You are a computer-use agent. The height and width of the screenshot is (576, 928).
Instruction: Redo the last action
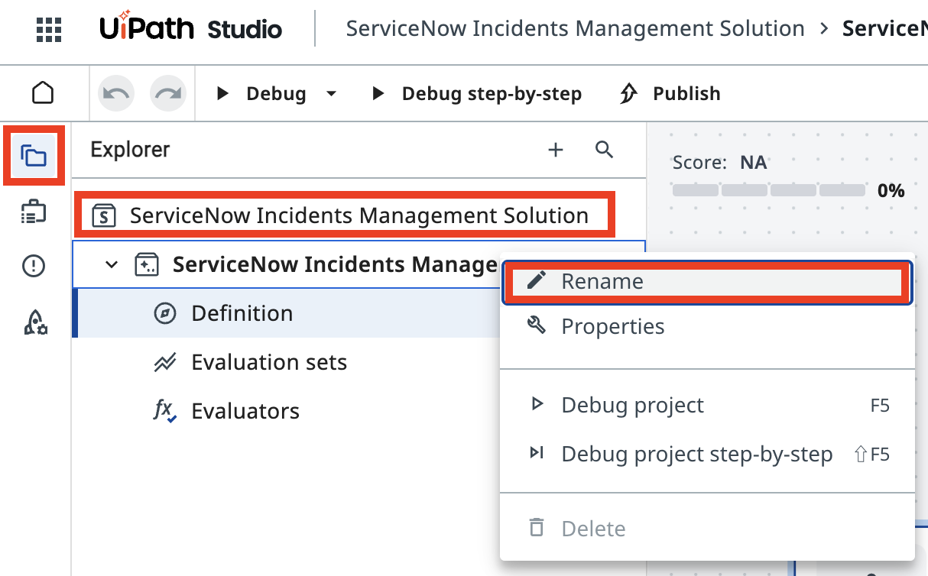[x=167, y=93]
